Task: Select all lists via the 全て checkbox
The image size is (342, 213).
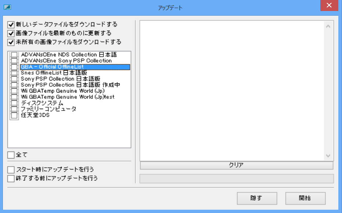Action: pos(10,155)
